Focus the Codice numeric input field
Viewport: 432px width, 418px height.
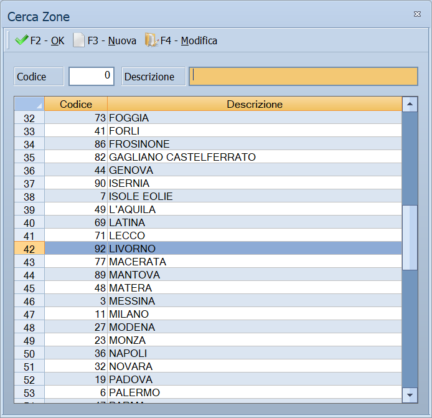click(92, 76)
